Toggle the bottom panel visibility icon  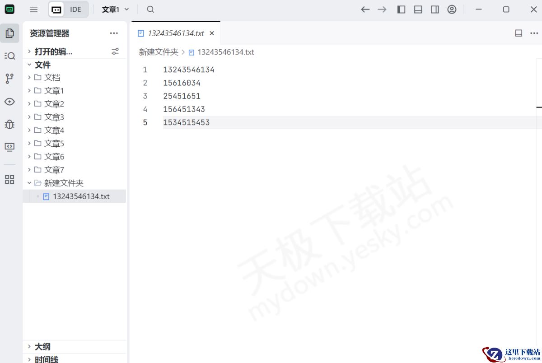click(418, 9)
